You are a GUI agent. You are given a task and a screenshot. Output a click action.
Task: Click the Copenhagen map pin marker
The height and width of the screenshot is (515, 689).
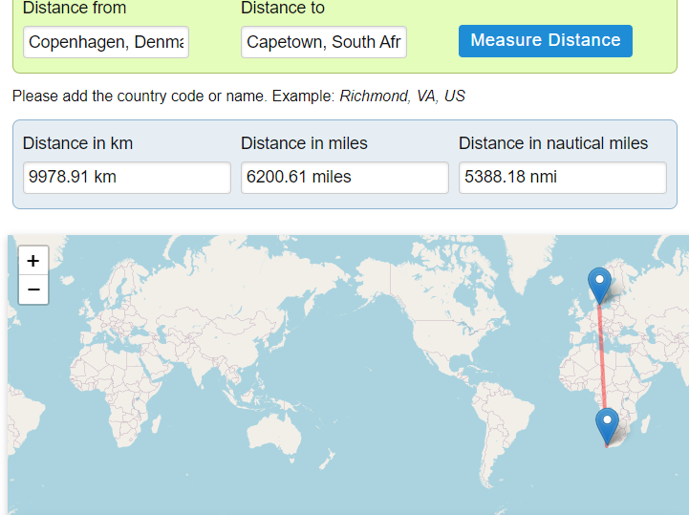[599, 284]
